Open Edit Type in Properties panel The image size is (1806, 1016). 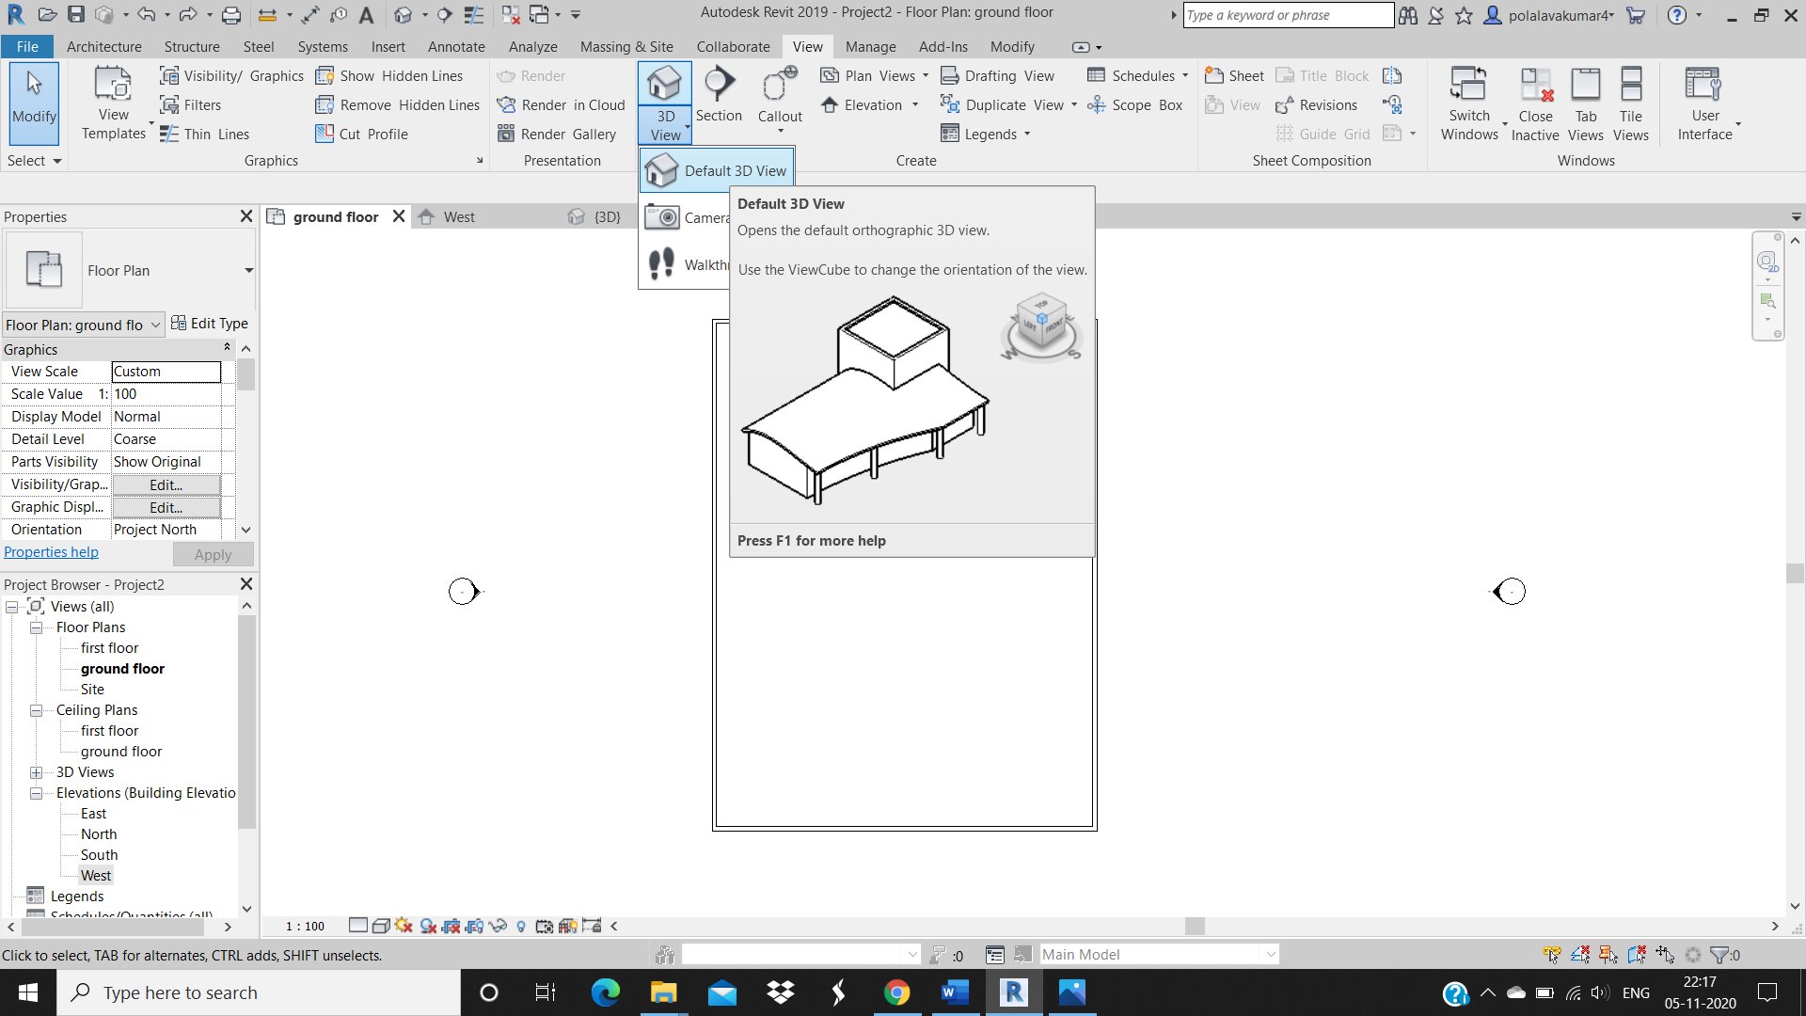[209, 324]
